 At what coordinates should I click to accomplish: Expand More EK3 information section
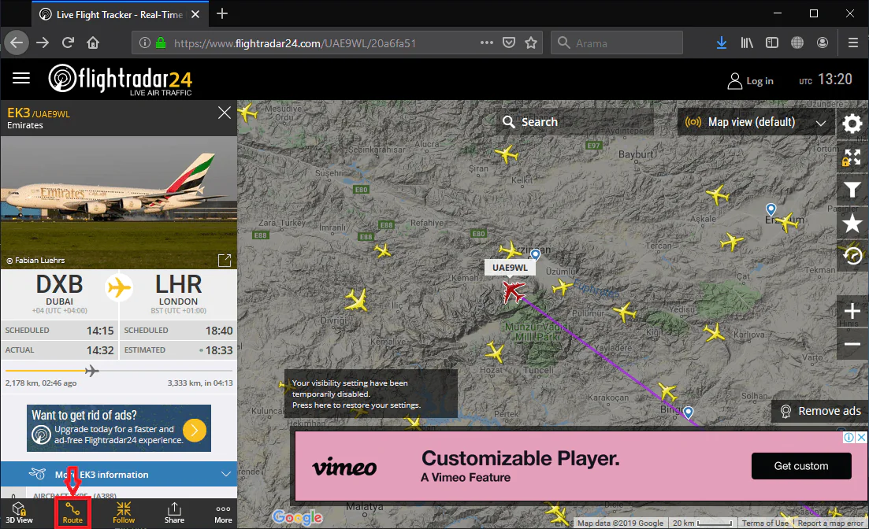119,474
